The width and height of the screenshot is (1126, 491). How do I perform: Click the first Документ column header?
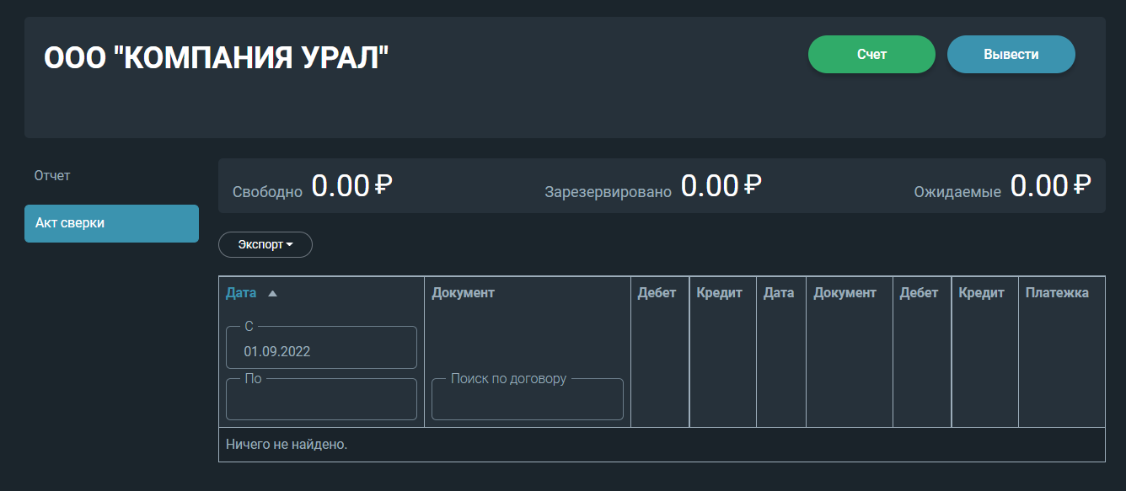click(463, 293)
